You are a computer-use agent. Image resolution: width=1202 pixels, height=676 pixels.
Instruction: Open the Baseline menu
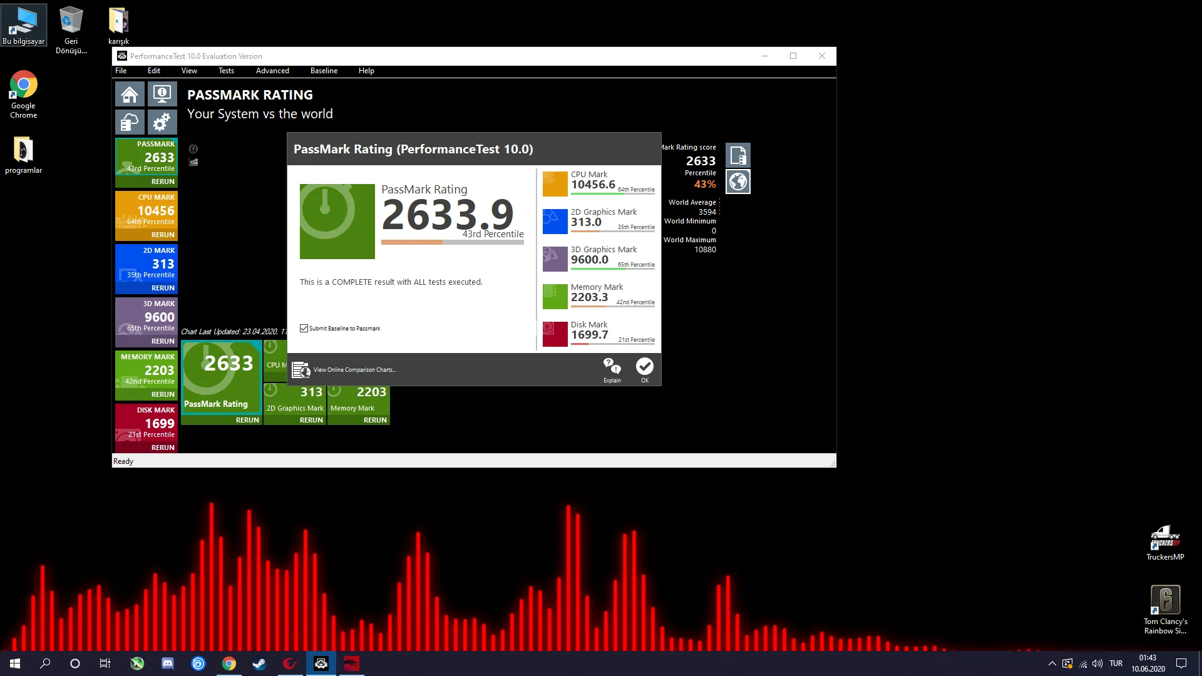(324, 71)
